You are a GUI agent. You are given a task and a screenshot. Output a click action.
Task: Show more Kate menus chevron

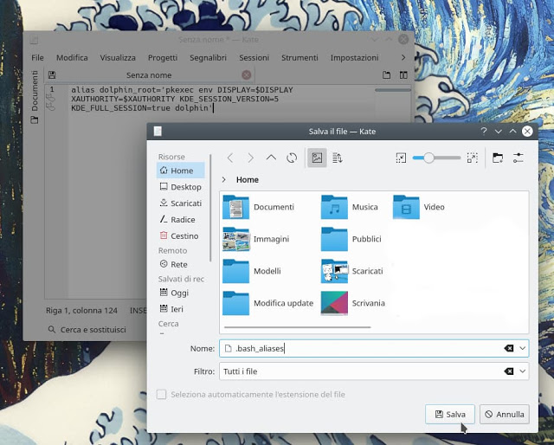(x=403, y=57)
